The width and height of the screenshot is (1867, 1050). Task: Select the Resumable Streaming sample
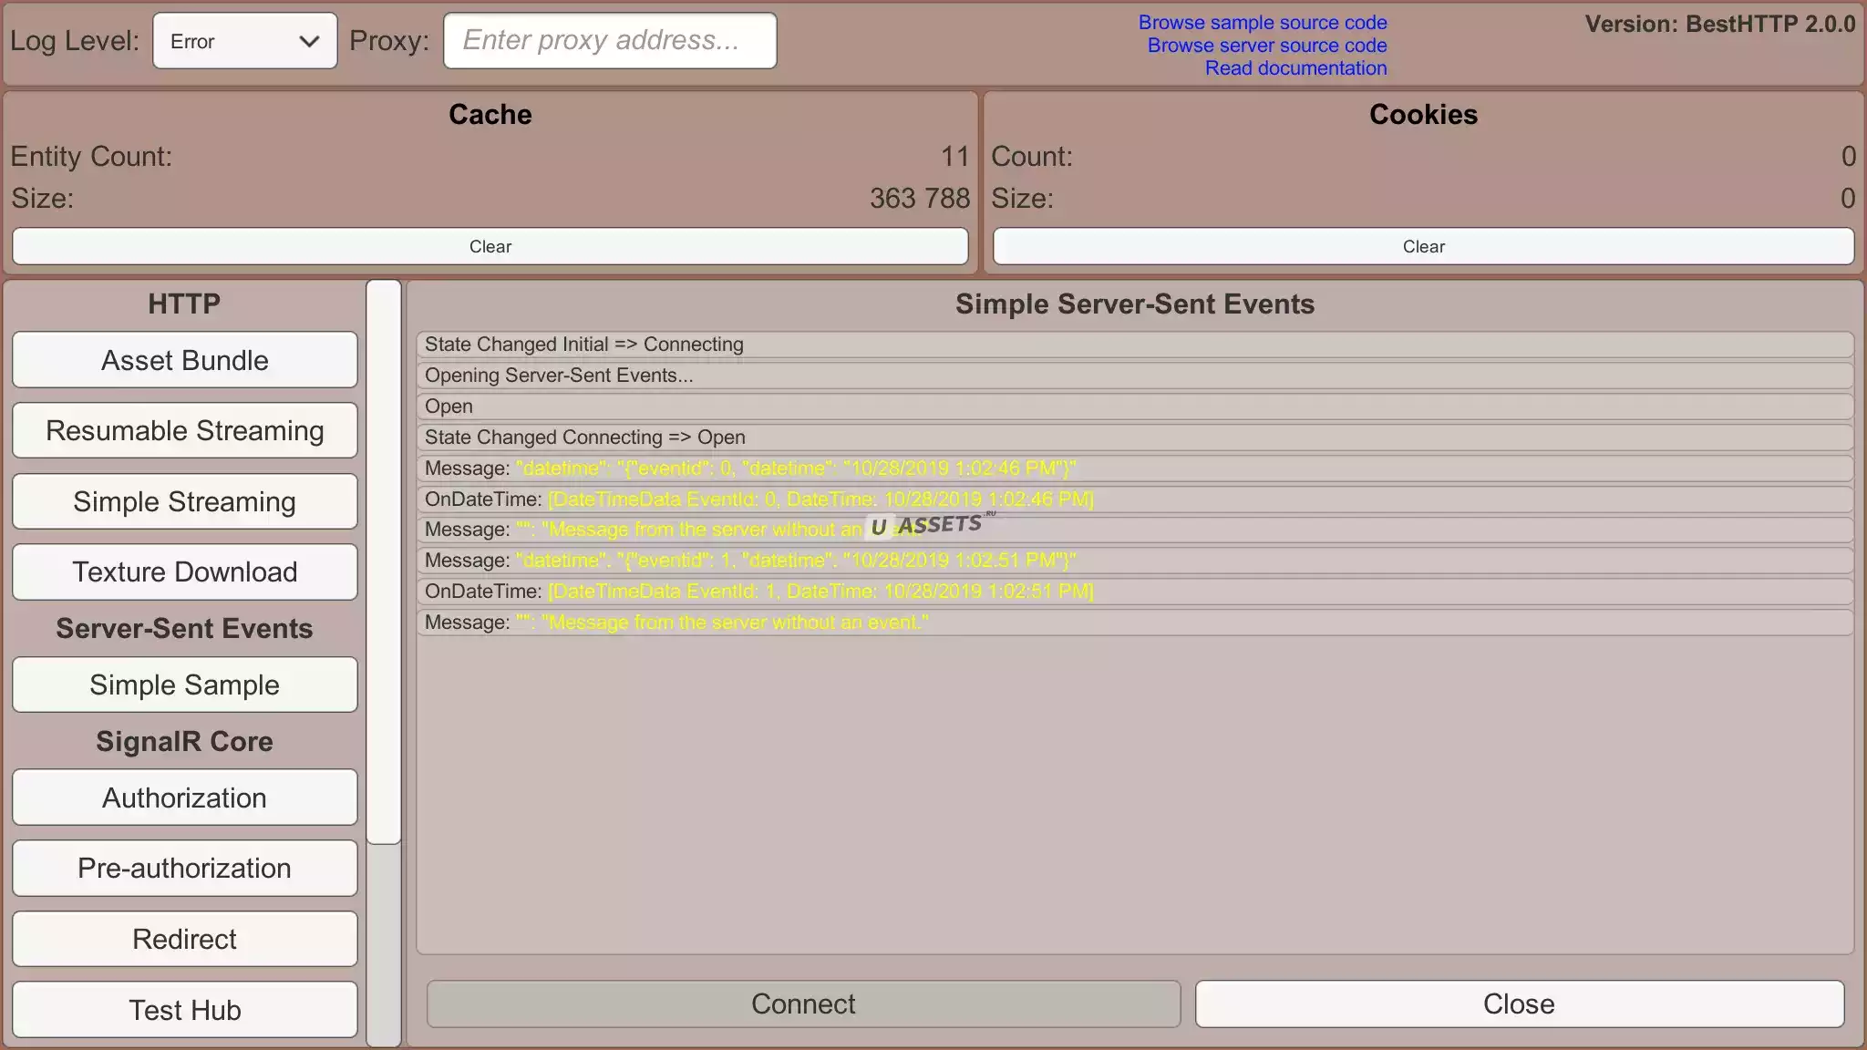coord(184,430)
